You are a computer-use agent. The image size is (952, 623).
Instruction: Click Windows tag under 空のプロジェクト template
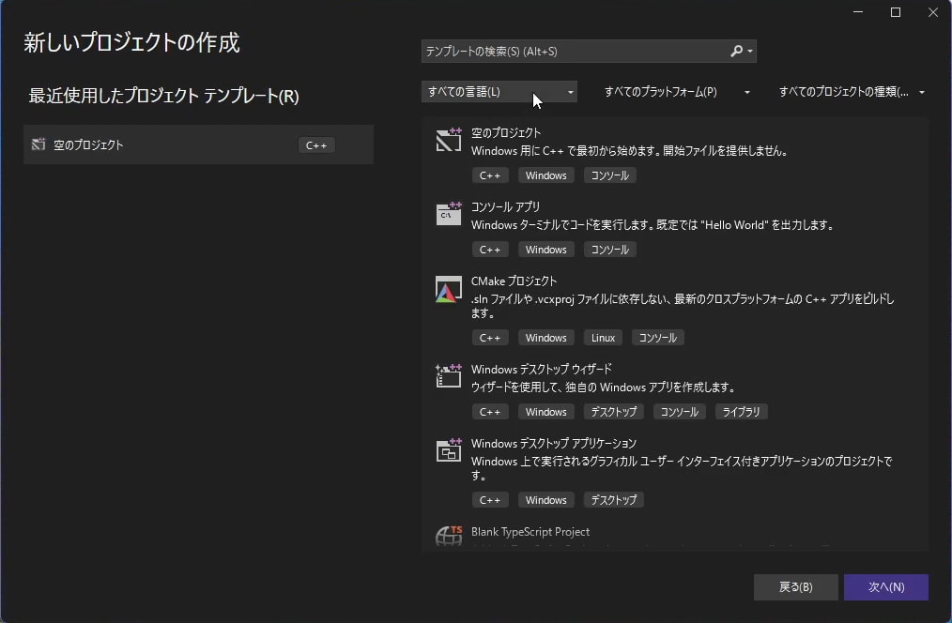click(545, 175)
